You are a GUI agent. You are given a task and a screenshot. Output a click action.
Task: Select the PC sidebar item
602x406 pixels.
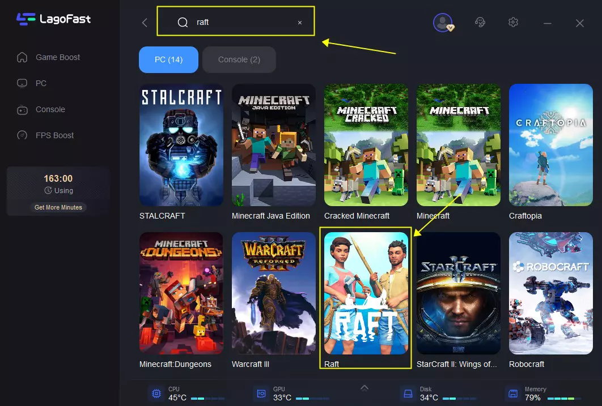[x=32, y=83]
